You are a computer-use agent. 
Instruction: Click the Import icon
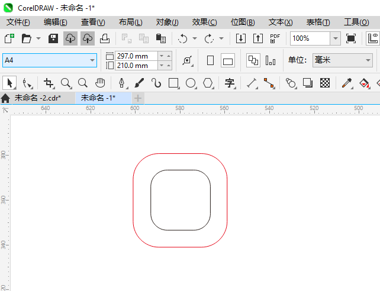241,38
